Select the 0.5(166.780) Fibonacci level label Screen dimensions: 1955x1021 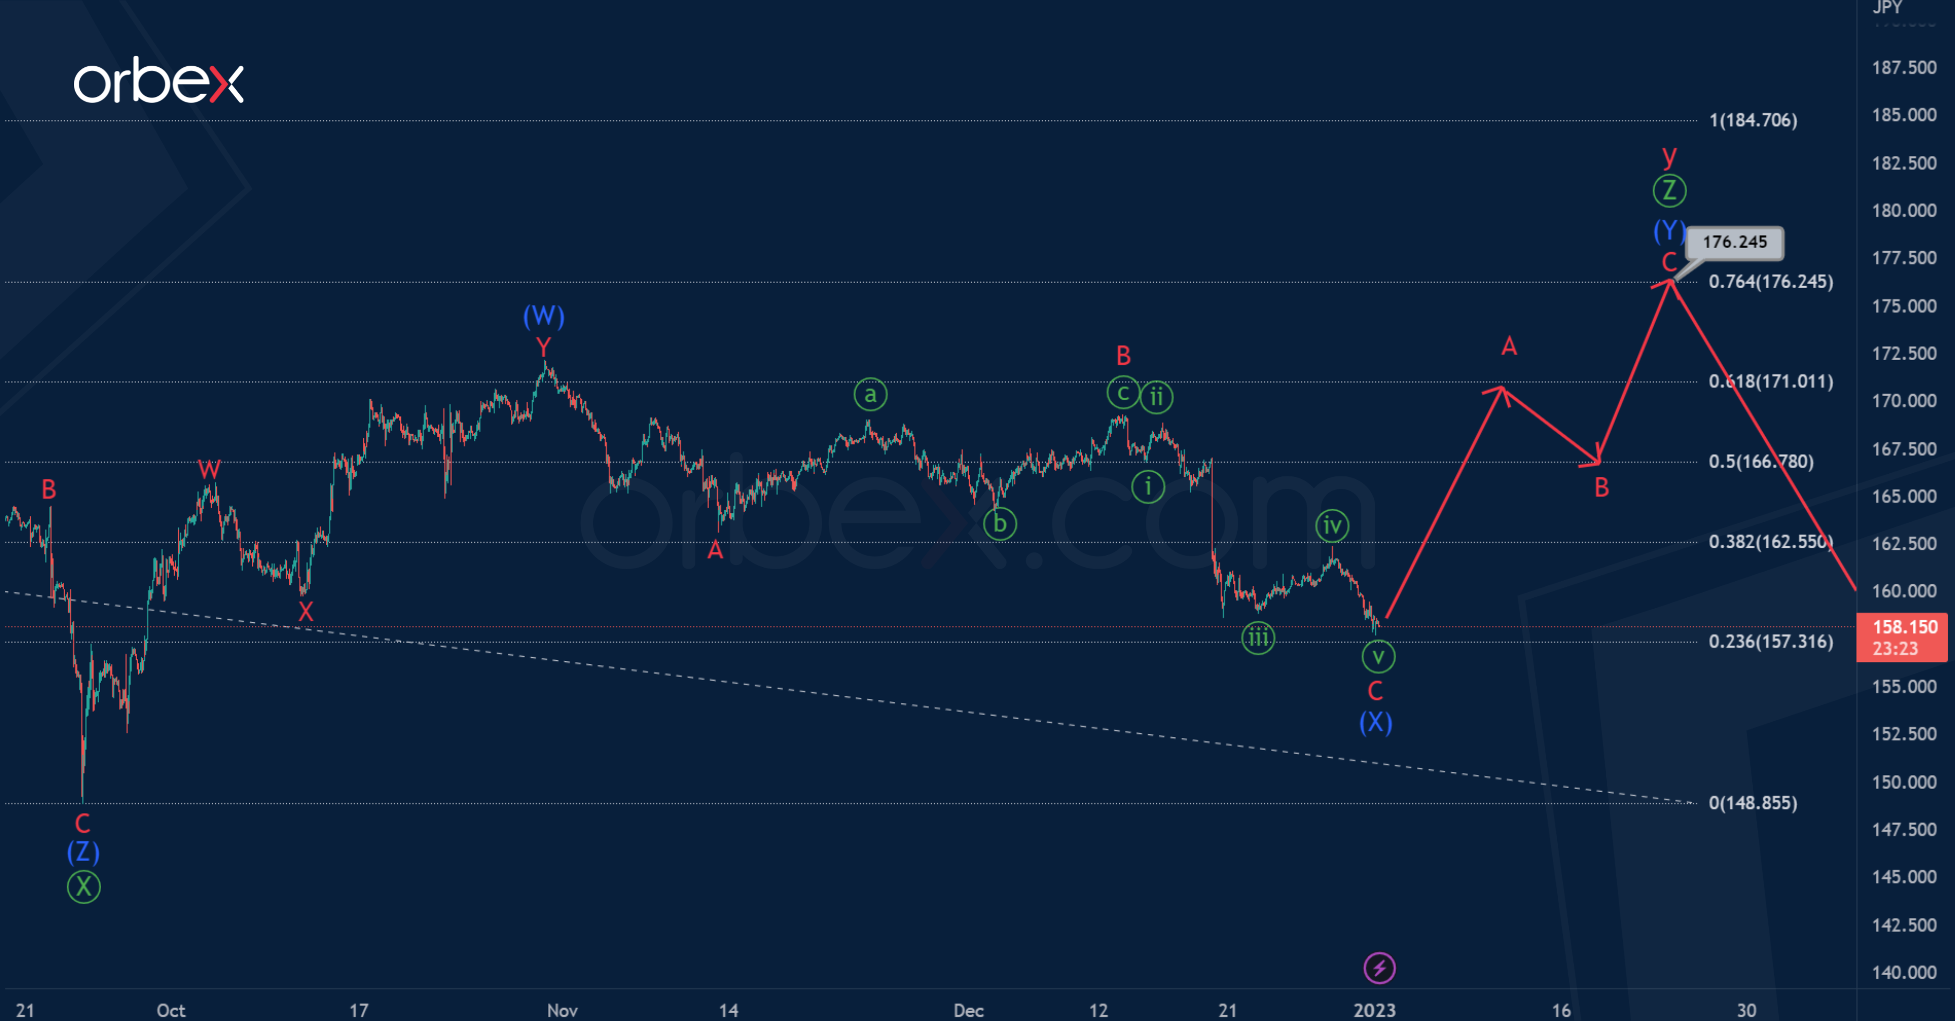coord(1761,461)
